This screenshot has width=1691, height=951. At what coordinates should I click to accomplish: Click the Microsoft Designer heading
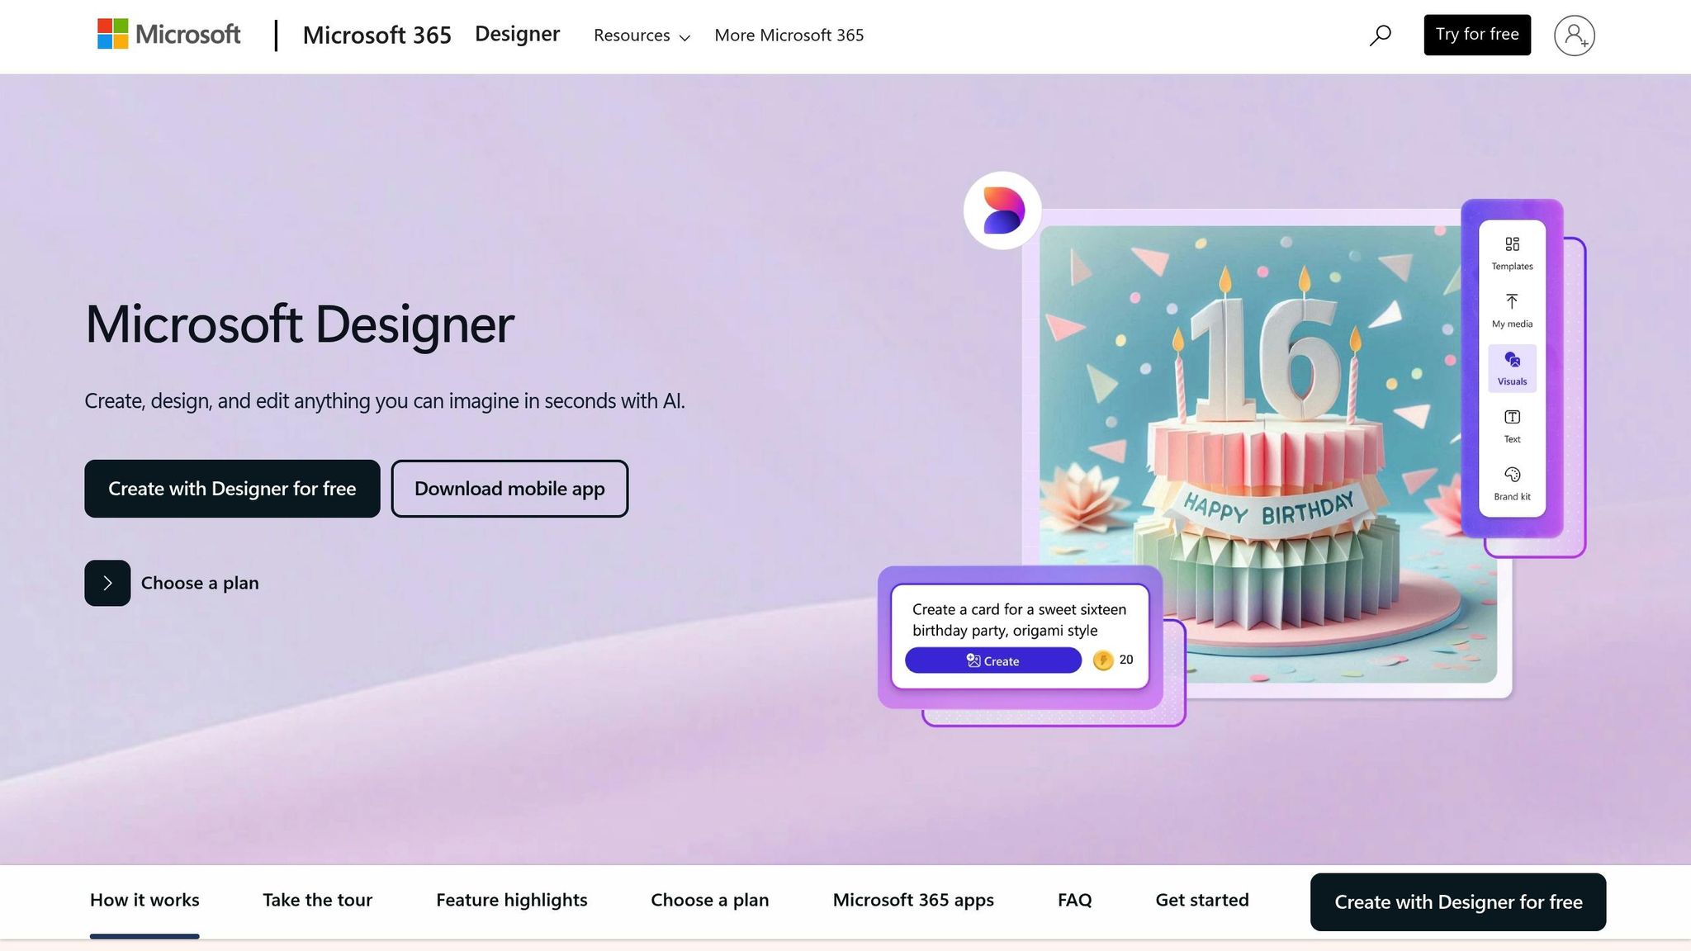[x=300, y=324]
